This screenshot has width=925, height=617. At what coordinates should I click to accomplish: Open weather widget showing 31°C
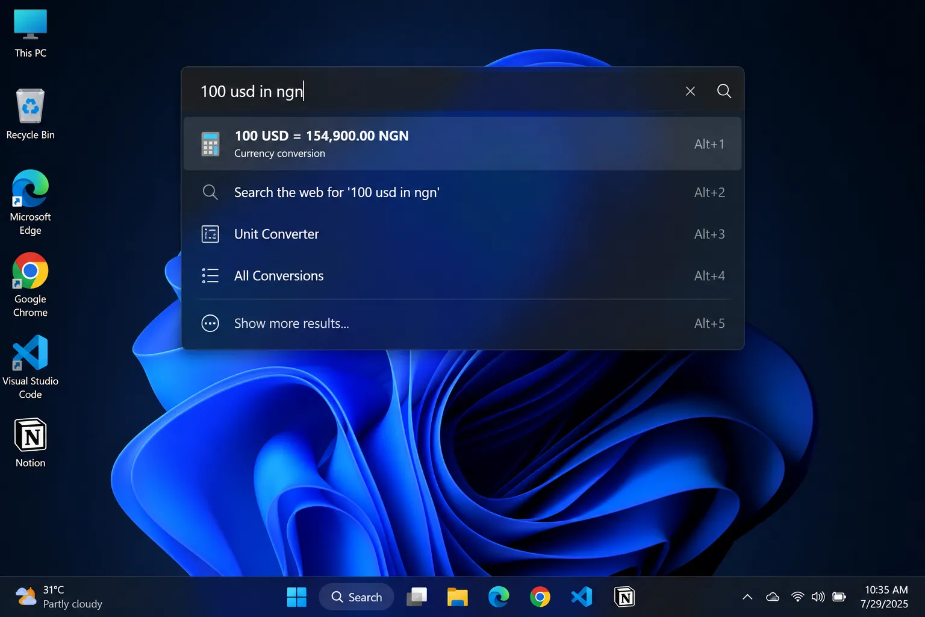tap(58, 597)
